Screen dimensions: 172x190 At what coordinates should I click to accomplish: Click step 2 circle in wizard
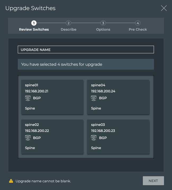[69, 23]
